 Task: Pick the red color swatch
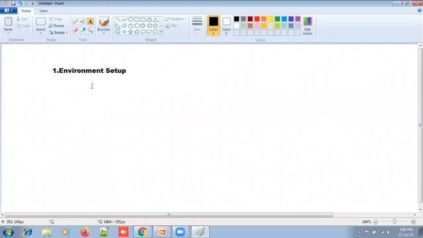pyautogui.click(x=257, y=19)
